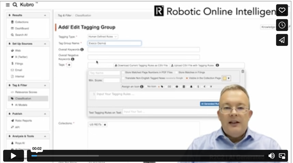
Task: Focus the Test Tagging Rules text field
Action: 170,112
